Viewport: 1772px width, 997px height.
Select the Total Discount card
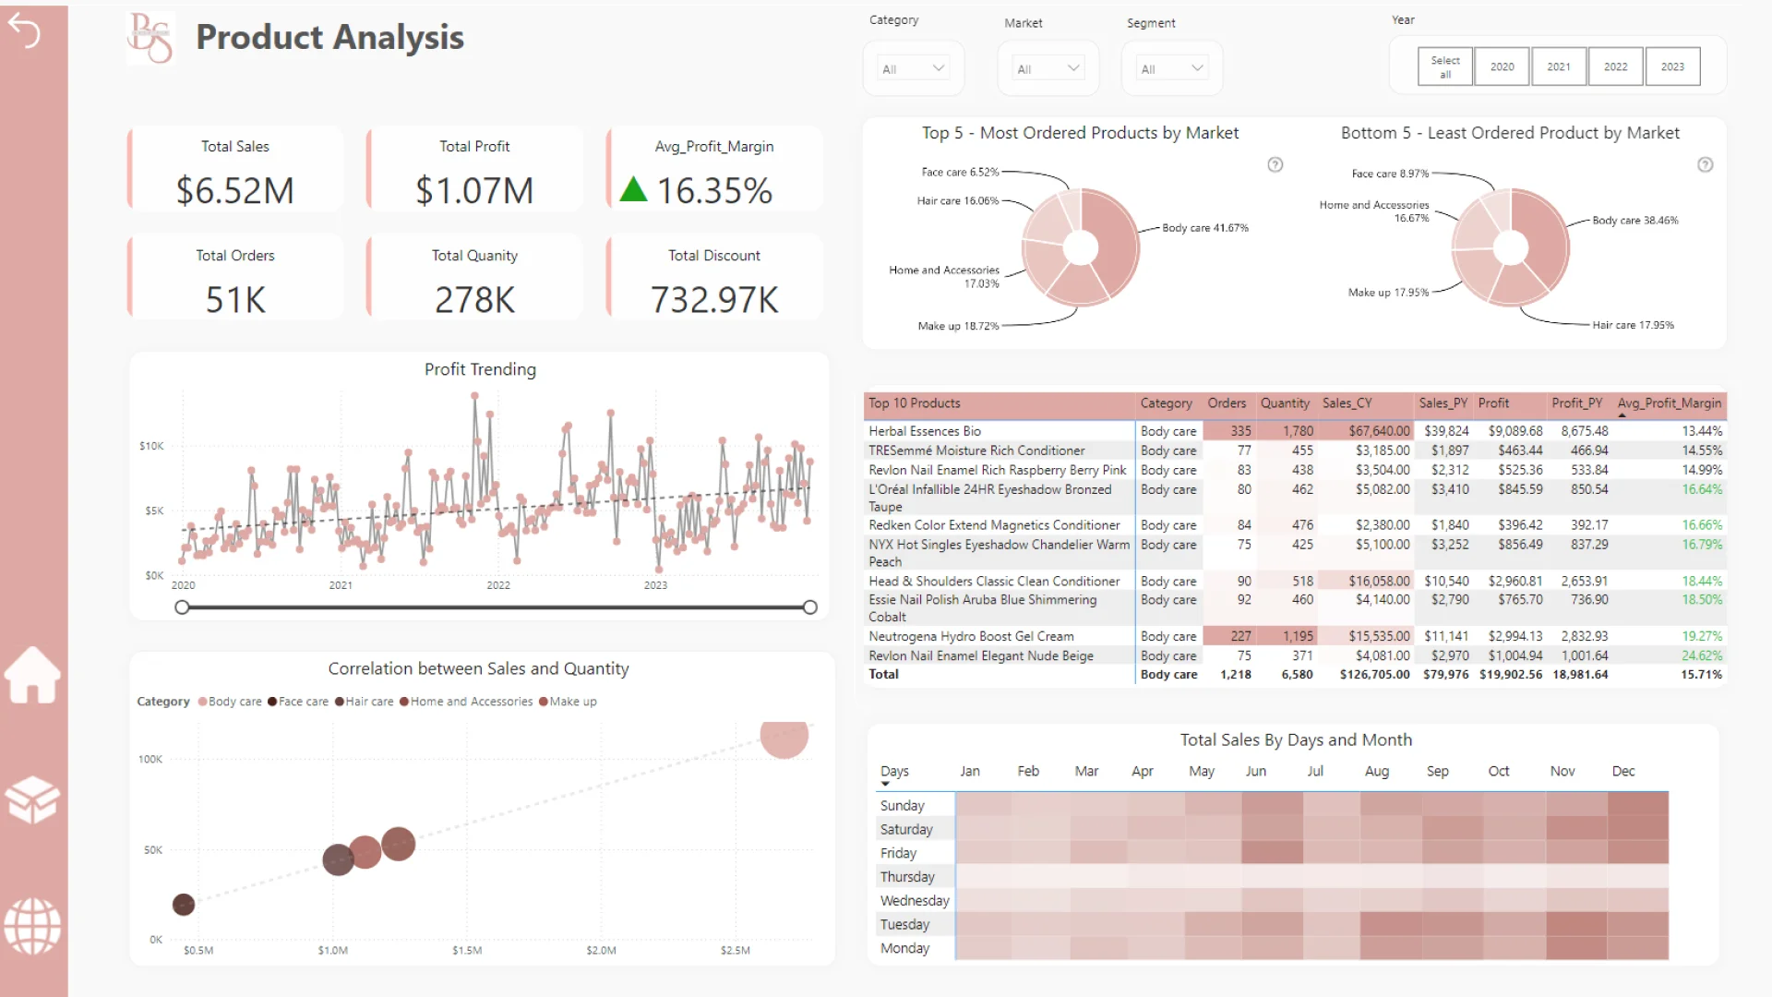coord(714,277)
